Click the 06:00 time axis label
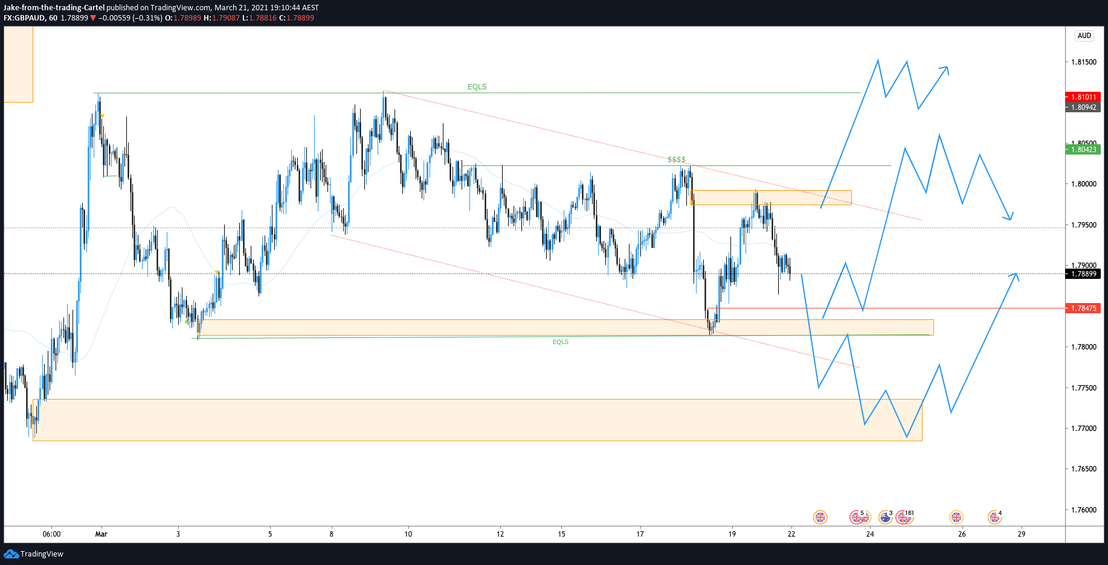Screen dimensions: 1108x565 click(x=51, y=534)
